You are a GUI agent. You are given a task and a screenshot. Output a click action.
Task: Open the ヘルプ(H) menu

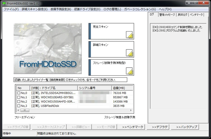click(165, 9)
